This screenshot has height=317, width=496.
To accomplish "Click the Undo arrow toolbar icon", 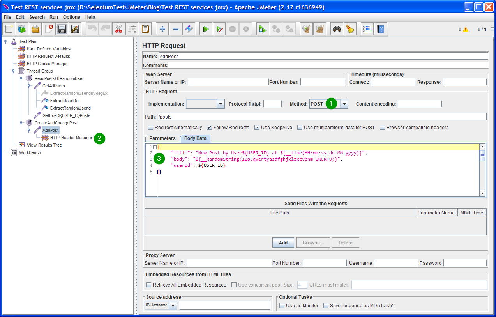I will pos(92,29).
